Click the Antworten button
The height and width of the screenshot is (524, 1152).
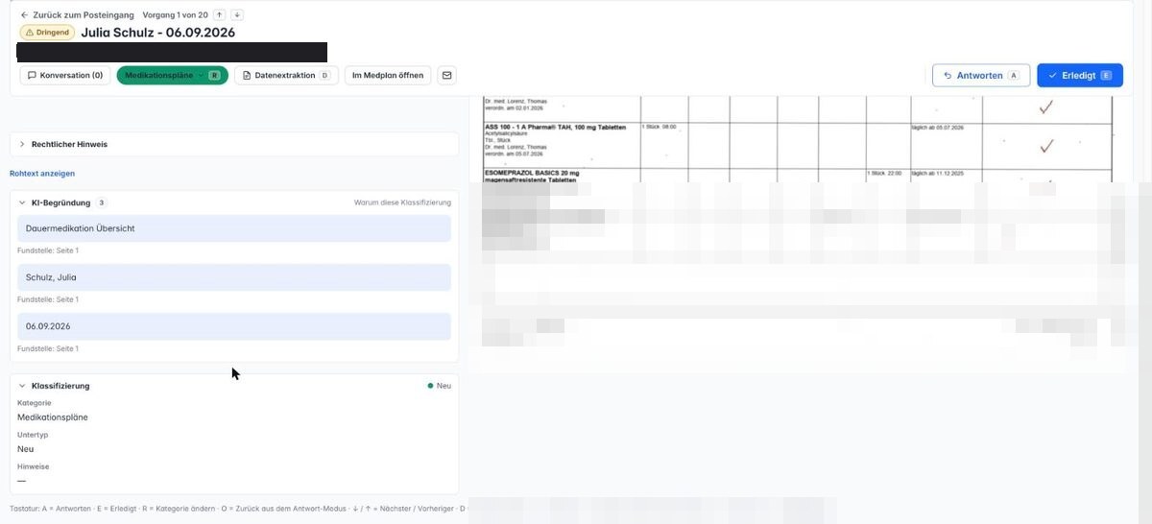981,75
